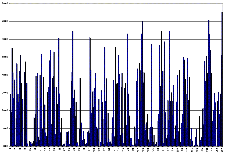This screenshot has height=154, width=225.
Task: Select x-axis label 127
Action: (x=113, y=150)
